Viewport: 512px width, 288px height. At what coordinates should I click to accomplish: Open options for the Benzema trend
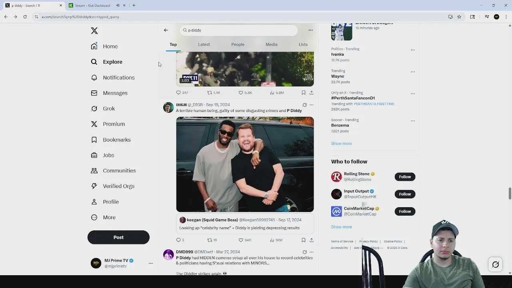413,121
